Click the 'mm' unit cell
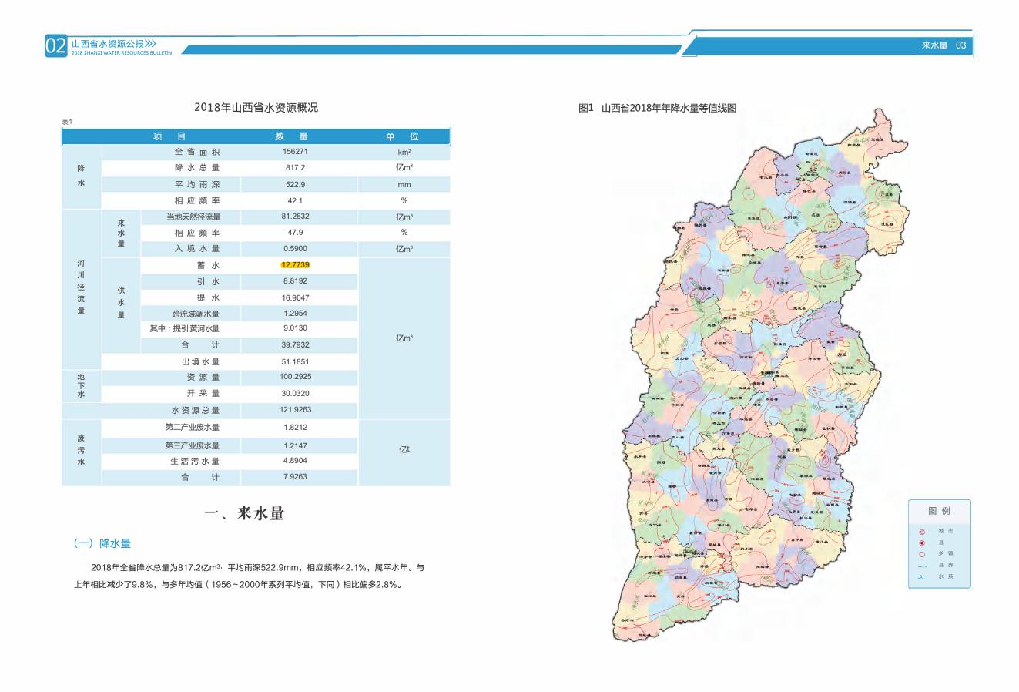 pos(404,185)
